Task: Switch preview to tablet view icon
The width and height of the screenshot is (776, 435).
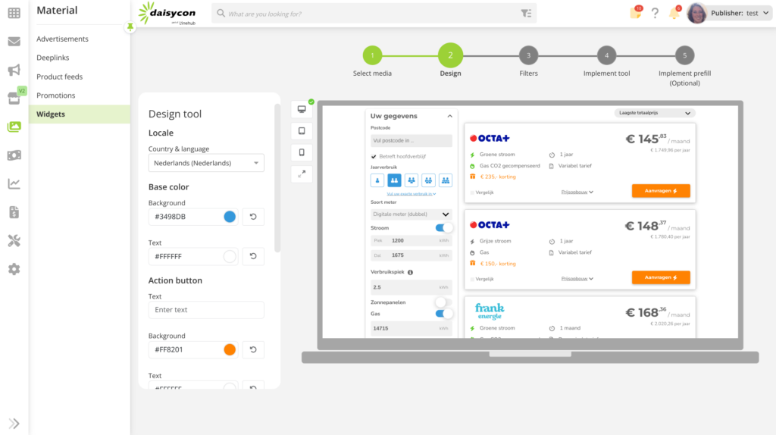Action: 302,130
